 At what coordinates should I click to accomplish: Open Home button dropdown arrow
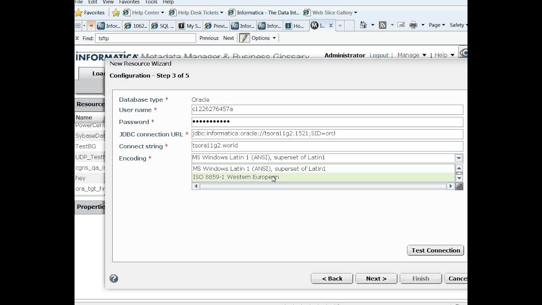(373, 25)
